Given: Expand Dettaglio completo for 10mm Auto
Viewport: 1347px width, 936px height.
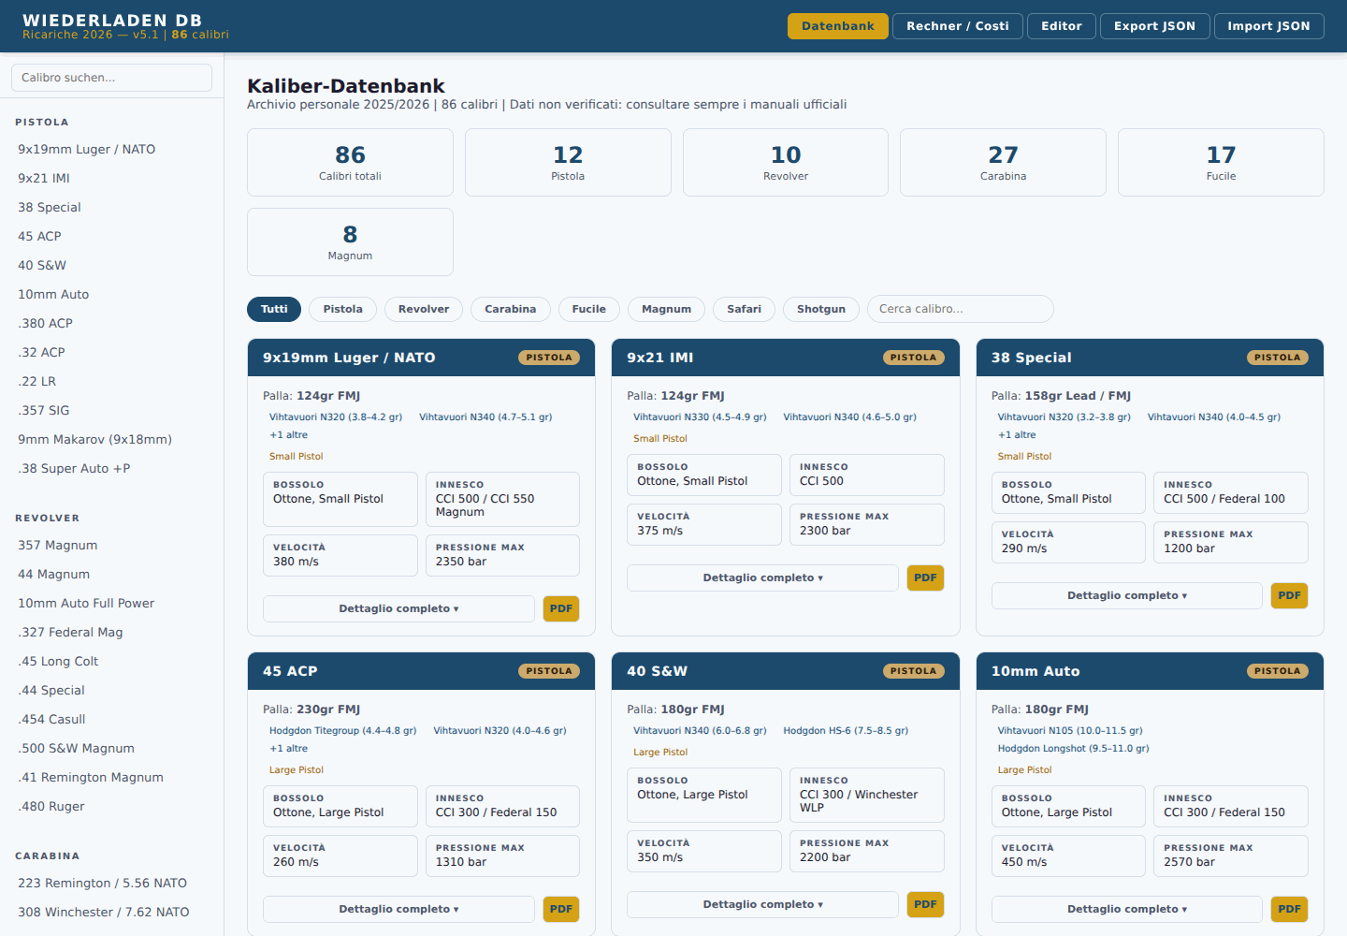Looking at the screenshot, I should point(1127,909).
